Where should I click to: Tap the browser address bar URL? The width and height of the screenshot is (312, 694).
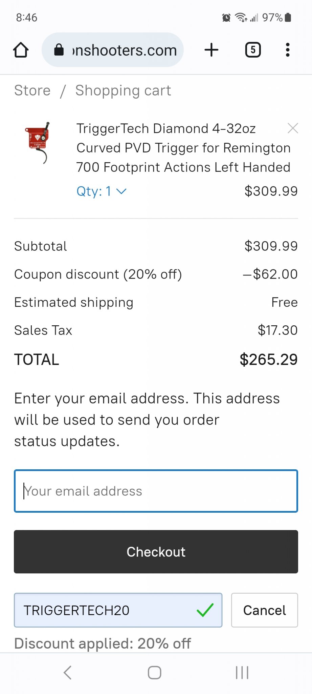(x=125, y=50)
